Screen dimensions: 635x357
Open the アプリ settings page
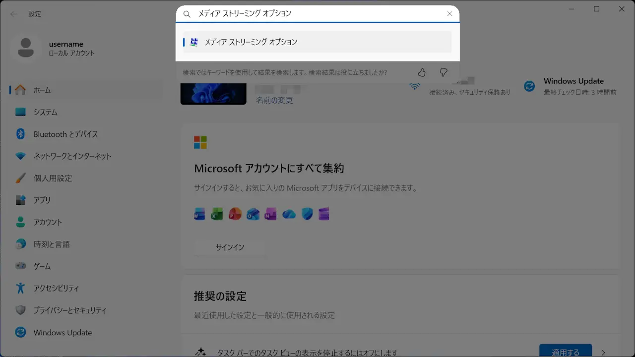point(42,200)
